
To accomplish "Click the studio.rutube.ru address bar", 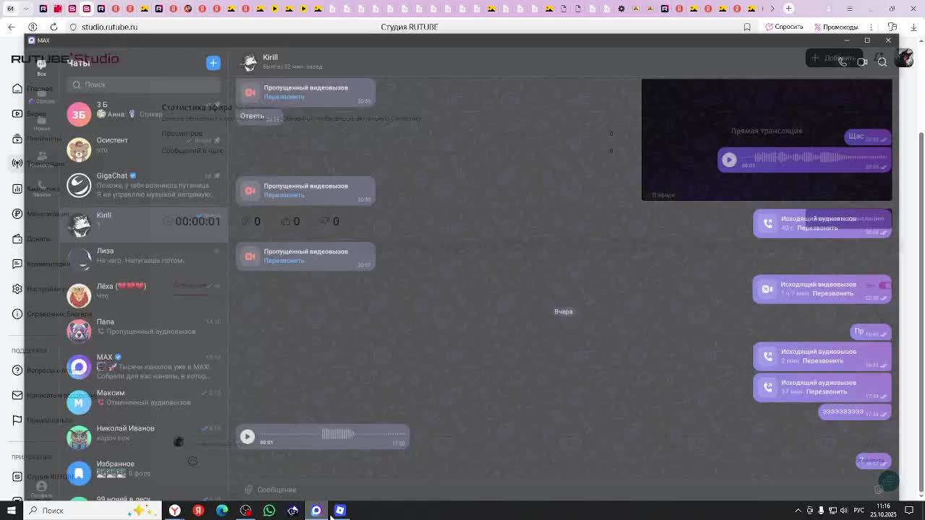I will (109, 27).
